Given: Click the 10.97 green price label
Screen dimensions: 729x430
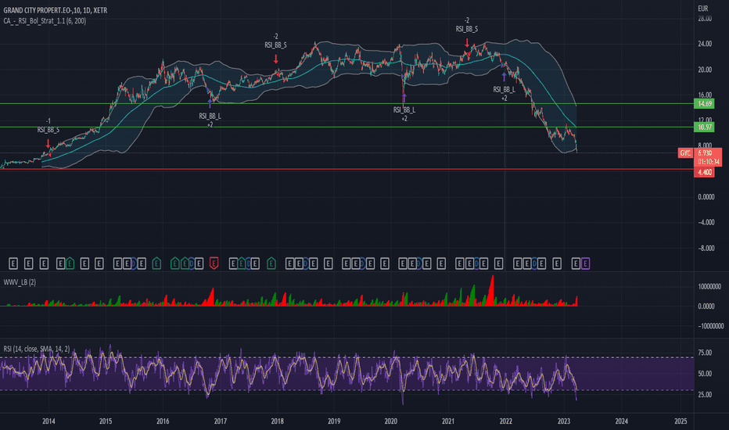Looking at the screenshot, I should pyautogui.click(x=704, y=127).
